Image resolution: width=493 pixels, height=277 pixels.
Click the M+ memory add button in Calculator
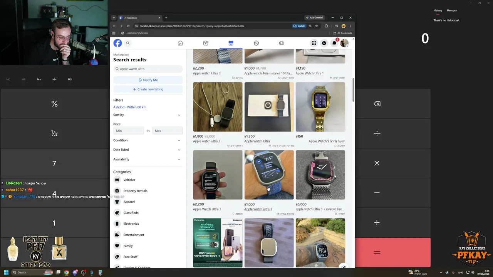tap(39, 79)
